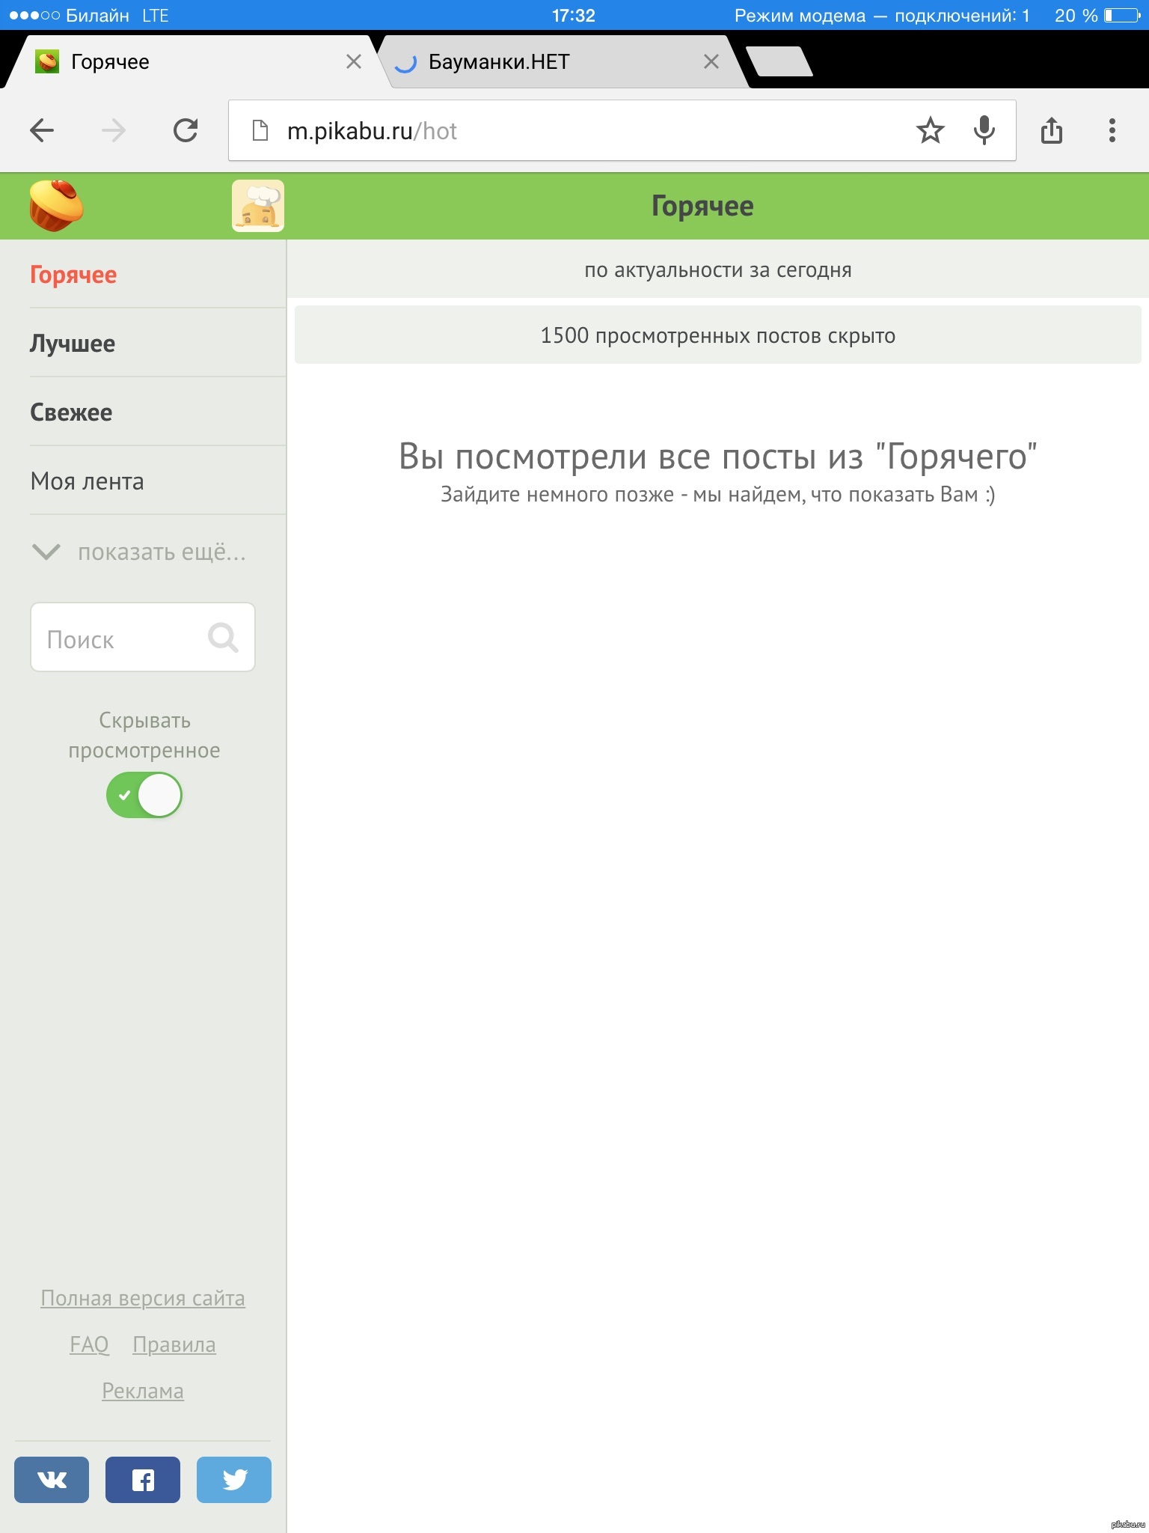1149x1533 pixels.
Task: Switch to the "Бауманки.НЕТ" browser tab
Action: pos(561,61)
